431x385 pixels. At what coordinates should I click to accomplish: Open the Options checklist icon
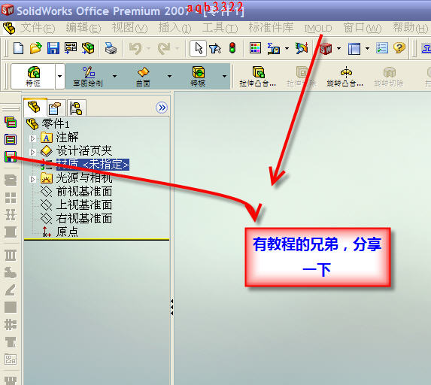coord(382,48)
